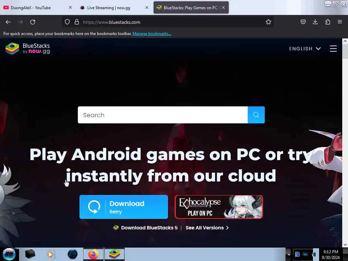Open clock showing 6:12 PM
The width and height of the screenshot is (348, 261).
[x=331, y=254]
